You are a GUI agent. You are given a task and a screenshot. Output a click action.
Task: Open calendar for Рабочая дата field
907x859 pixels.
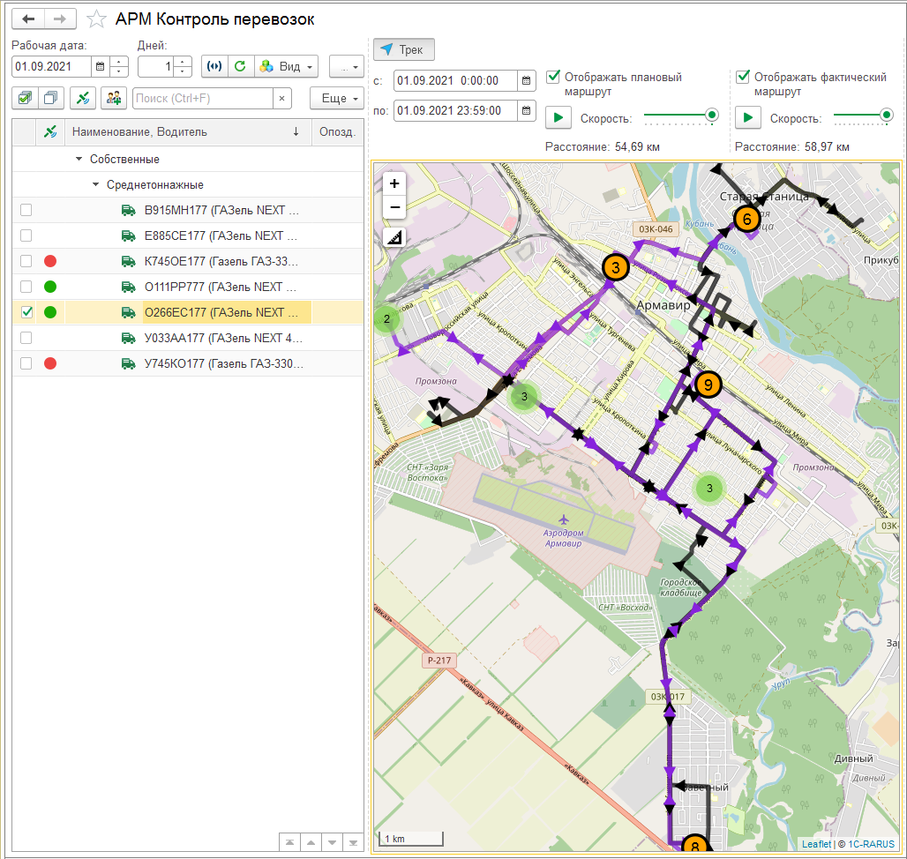100,66
